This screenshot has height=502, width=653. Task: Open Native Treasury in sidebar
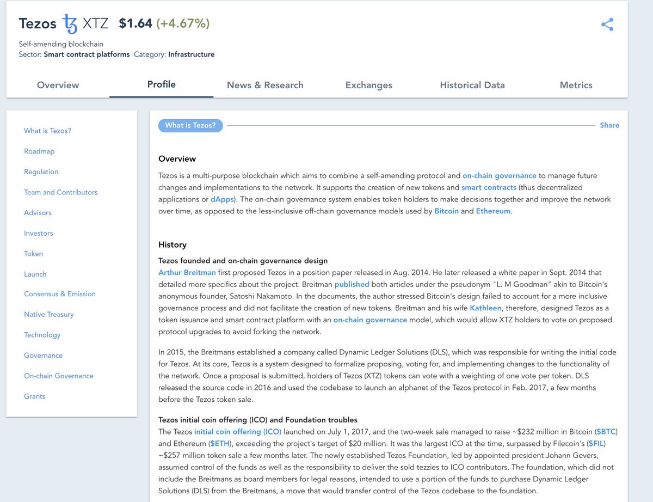coord(49,314)
